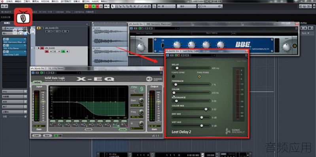Click the Leet Delay FEEDBACK slider handle

coord(176,85)
